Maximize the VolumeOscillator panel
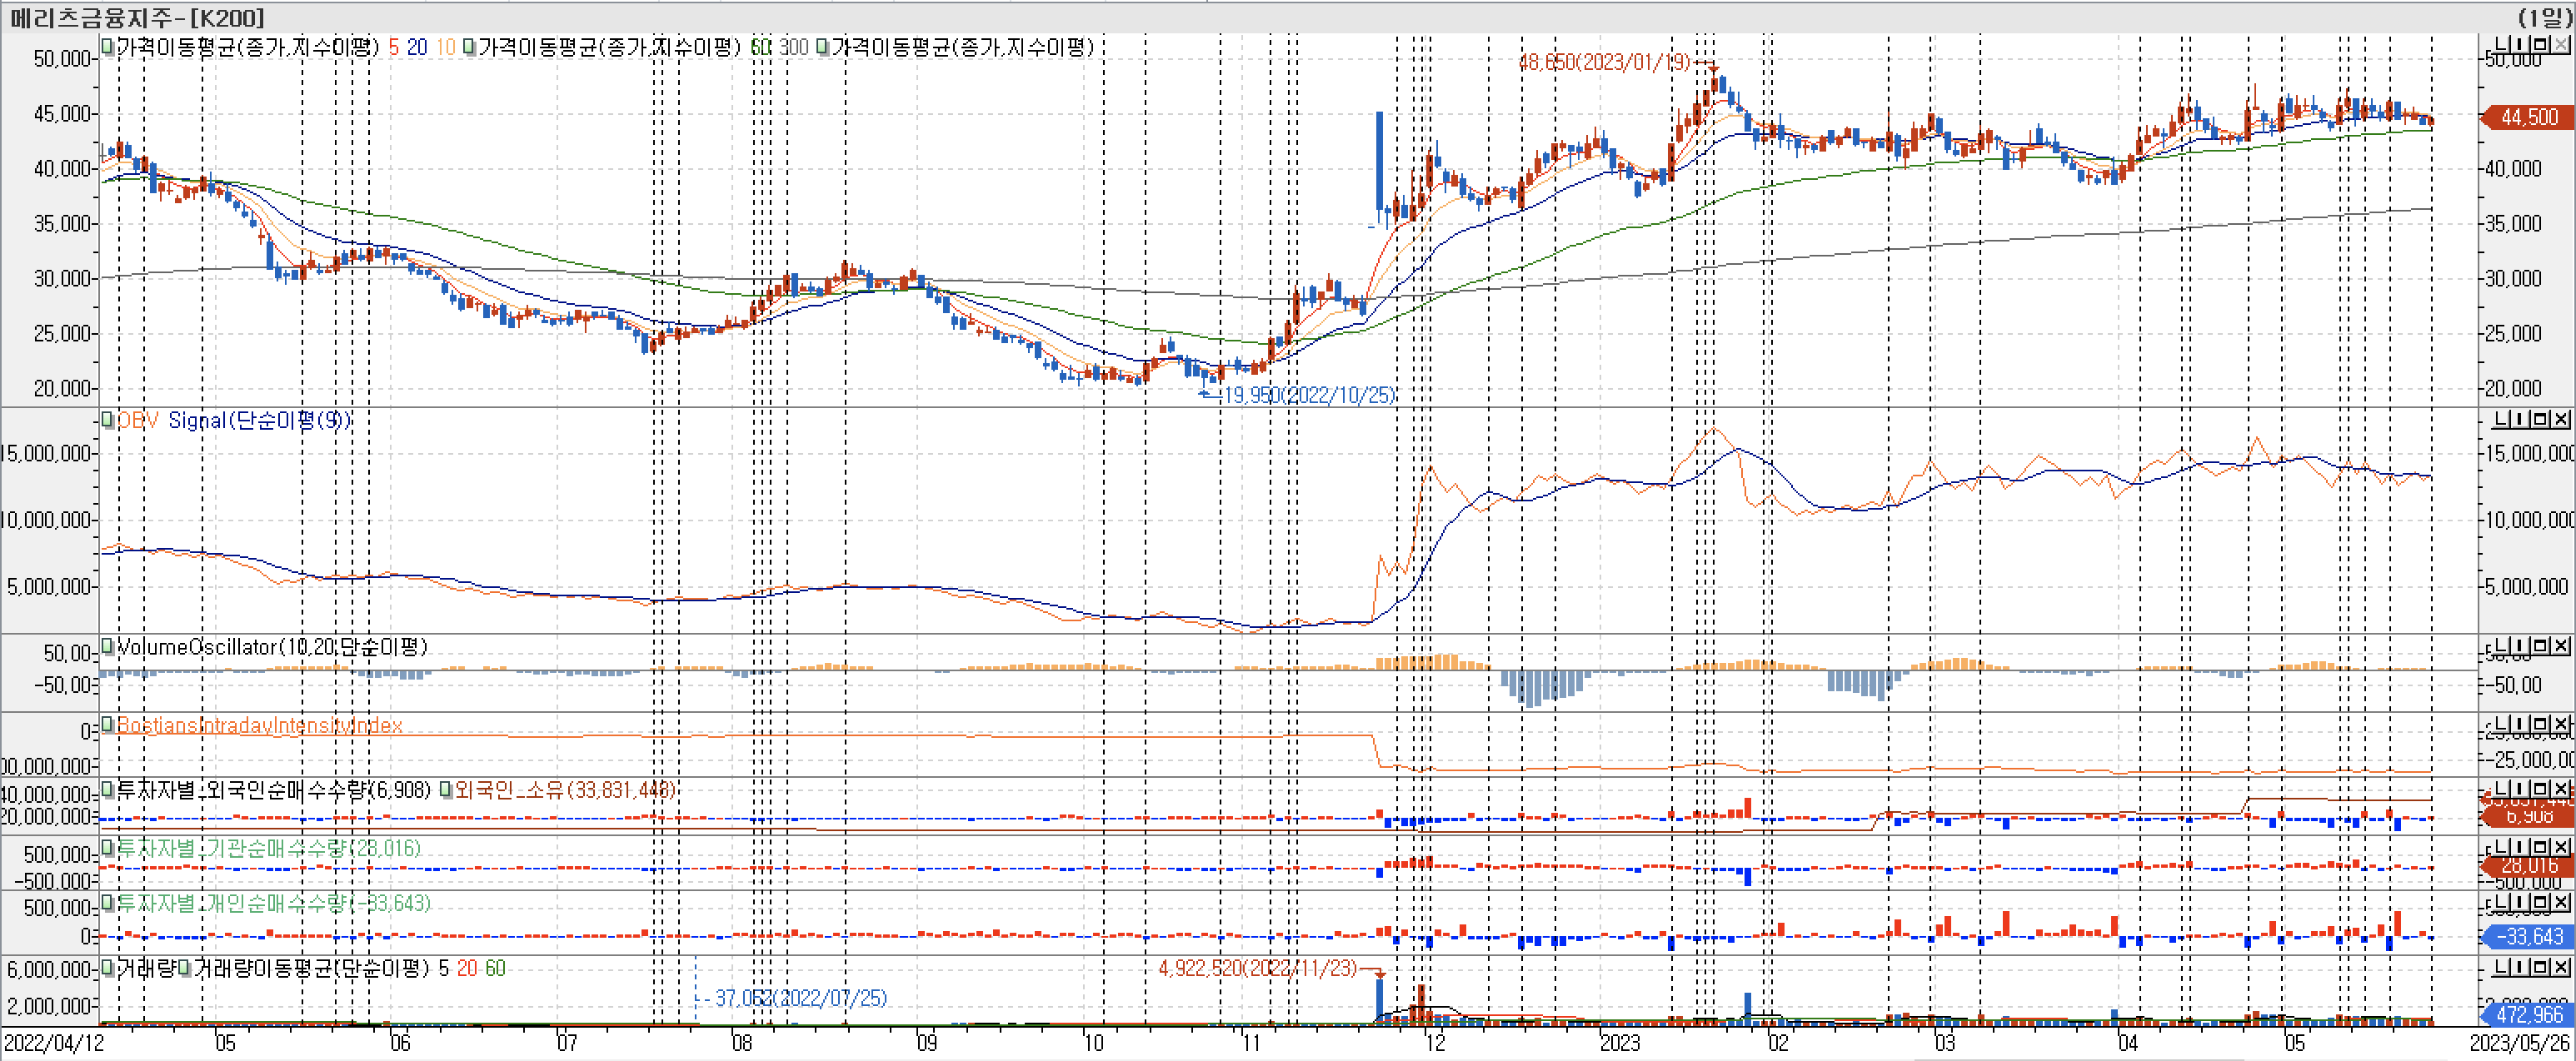 click(2542, 646)
